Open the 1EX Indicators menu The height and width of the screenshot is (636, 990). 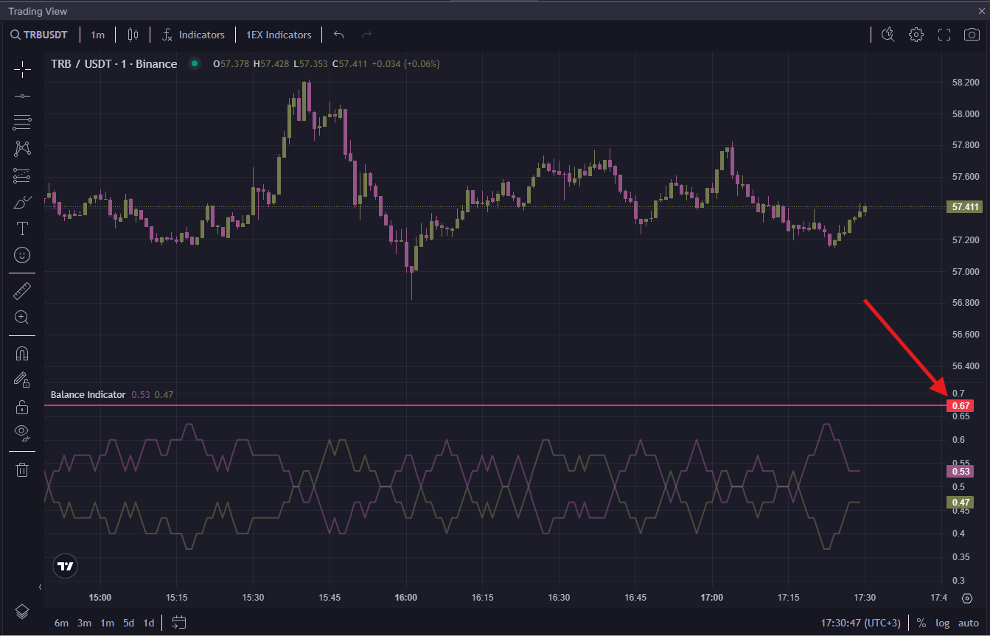tap(279, 35)
